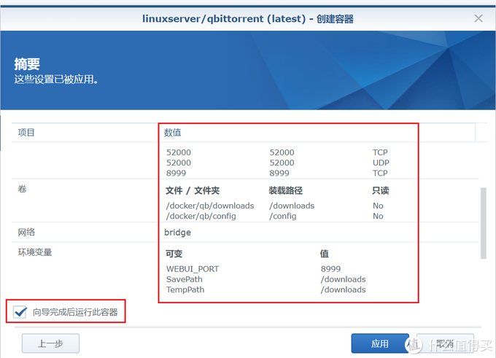Select the WEBUI_PORT variable name

pyautogui.click(x=193, y=269)
